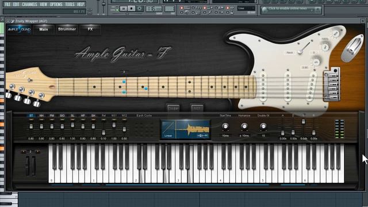
Task: Click the online news panel
Action: (x=291, y=10)
